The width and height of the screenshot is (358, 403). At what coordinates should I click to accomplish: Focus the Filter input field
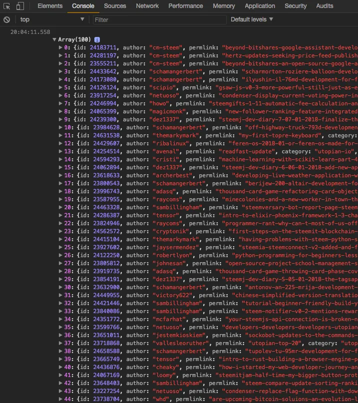coord(159,20)
